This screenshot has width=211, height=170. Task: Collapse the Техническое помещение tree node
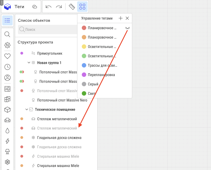click(27, 110)
